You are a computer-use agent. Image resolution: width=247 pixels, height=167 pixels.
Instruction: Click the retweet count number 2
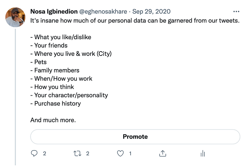pos(88,153)
